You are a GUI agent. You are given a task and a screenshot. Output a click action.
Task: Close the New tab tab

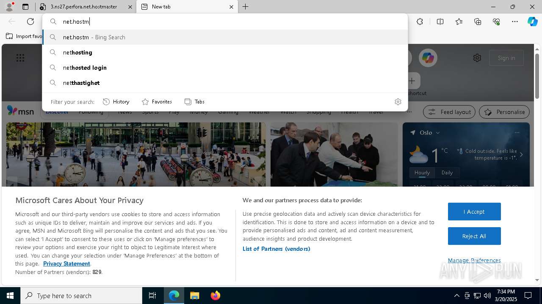pyautogui.click(x=231, y=7)
